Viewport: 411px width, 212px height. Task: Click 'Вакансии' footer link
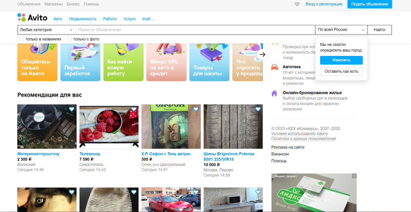[280, 154]
